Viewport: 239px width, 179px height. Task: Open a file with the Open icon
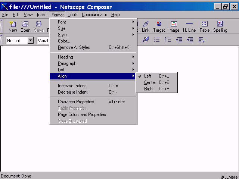(x=25, y=26)
